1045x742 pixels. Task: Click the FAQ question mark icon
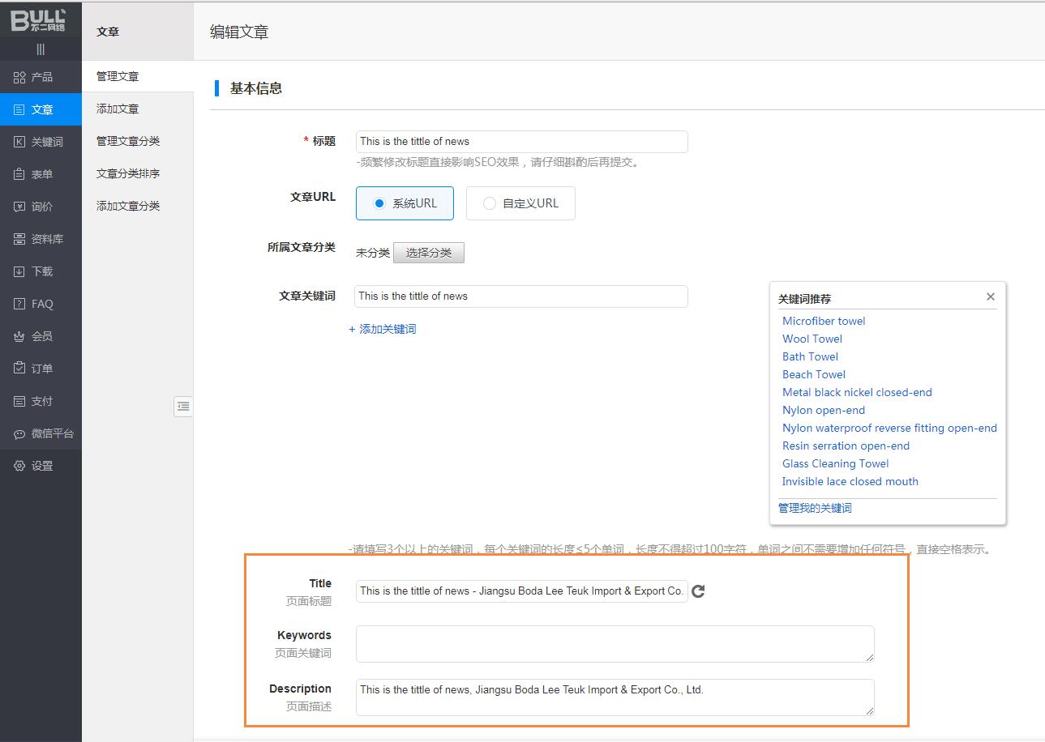point(19,304)
